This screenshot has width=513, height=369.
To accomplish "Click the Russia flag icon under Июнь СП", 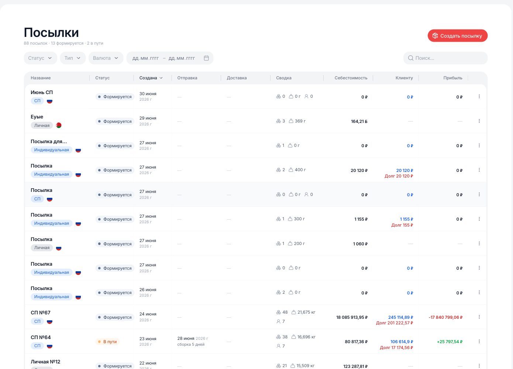I will 49,101.
